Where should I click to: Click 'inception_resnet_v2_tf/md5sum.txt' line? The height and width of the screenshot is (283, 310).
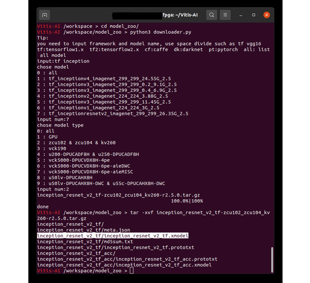(x=85, y=242)
